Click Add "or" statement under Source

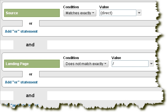tap(21, 31)
